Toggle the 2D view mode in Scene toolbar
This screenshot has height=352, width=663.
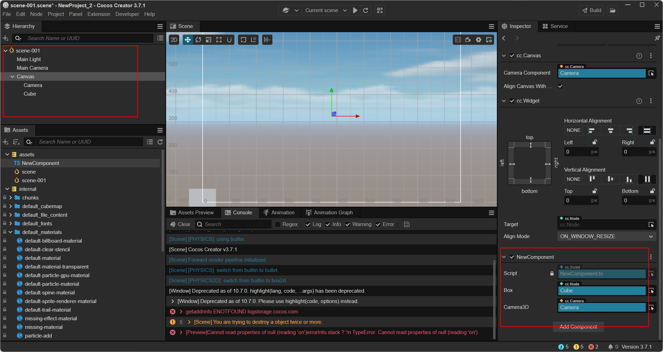(174, 40)
